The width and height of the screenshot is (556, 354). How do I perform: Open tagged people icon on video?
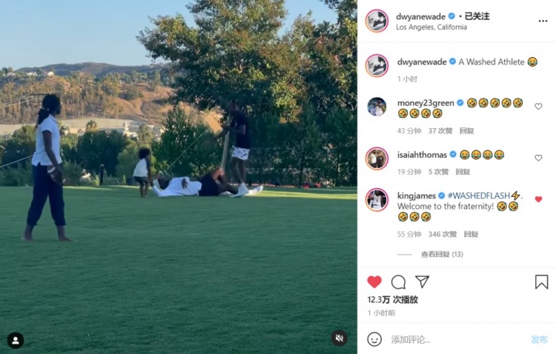pyautogui.click(x=16, y=341)
